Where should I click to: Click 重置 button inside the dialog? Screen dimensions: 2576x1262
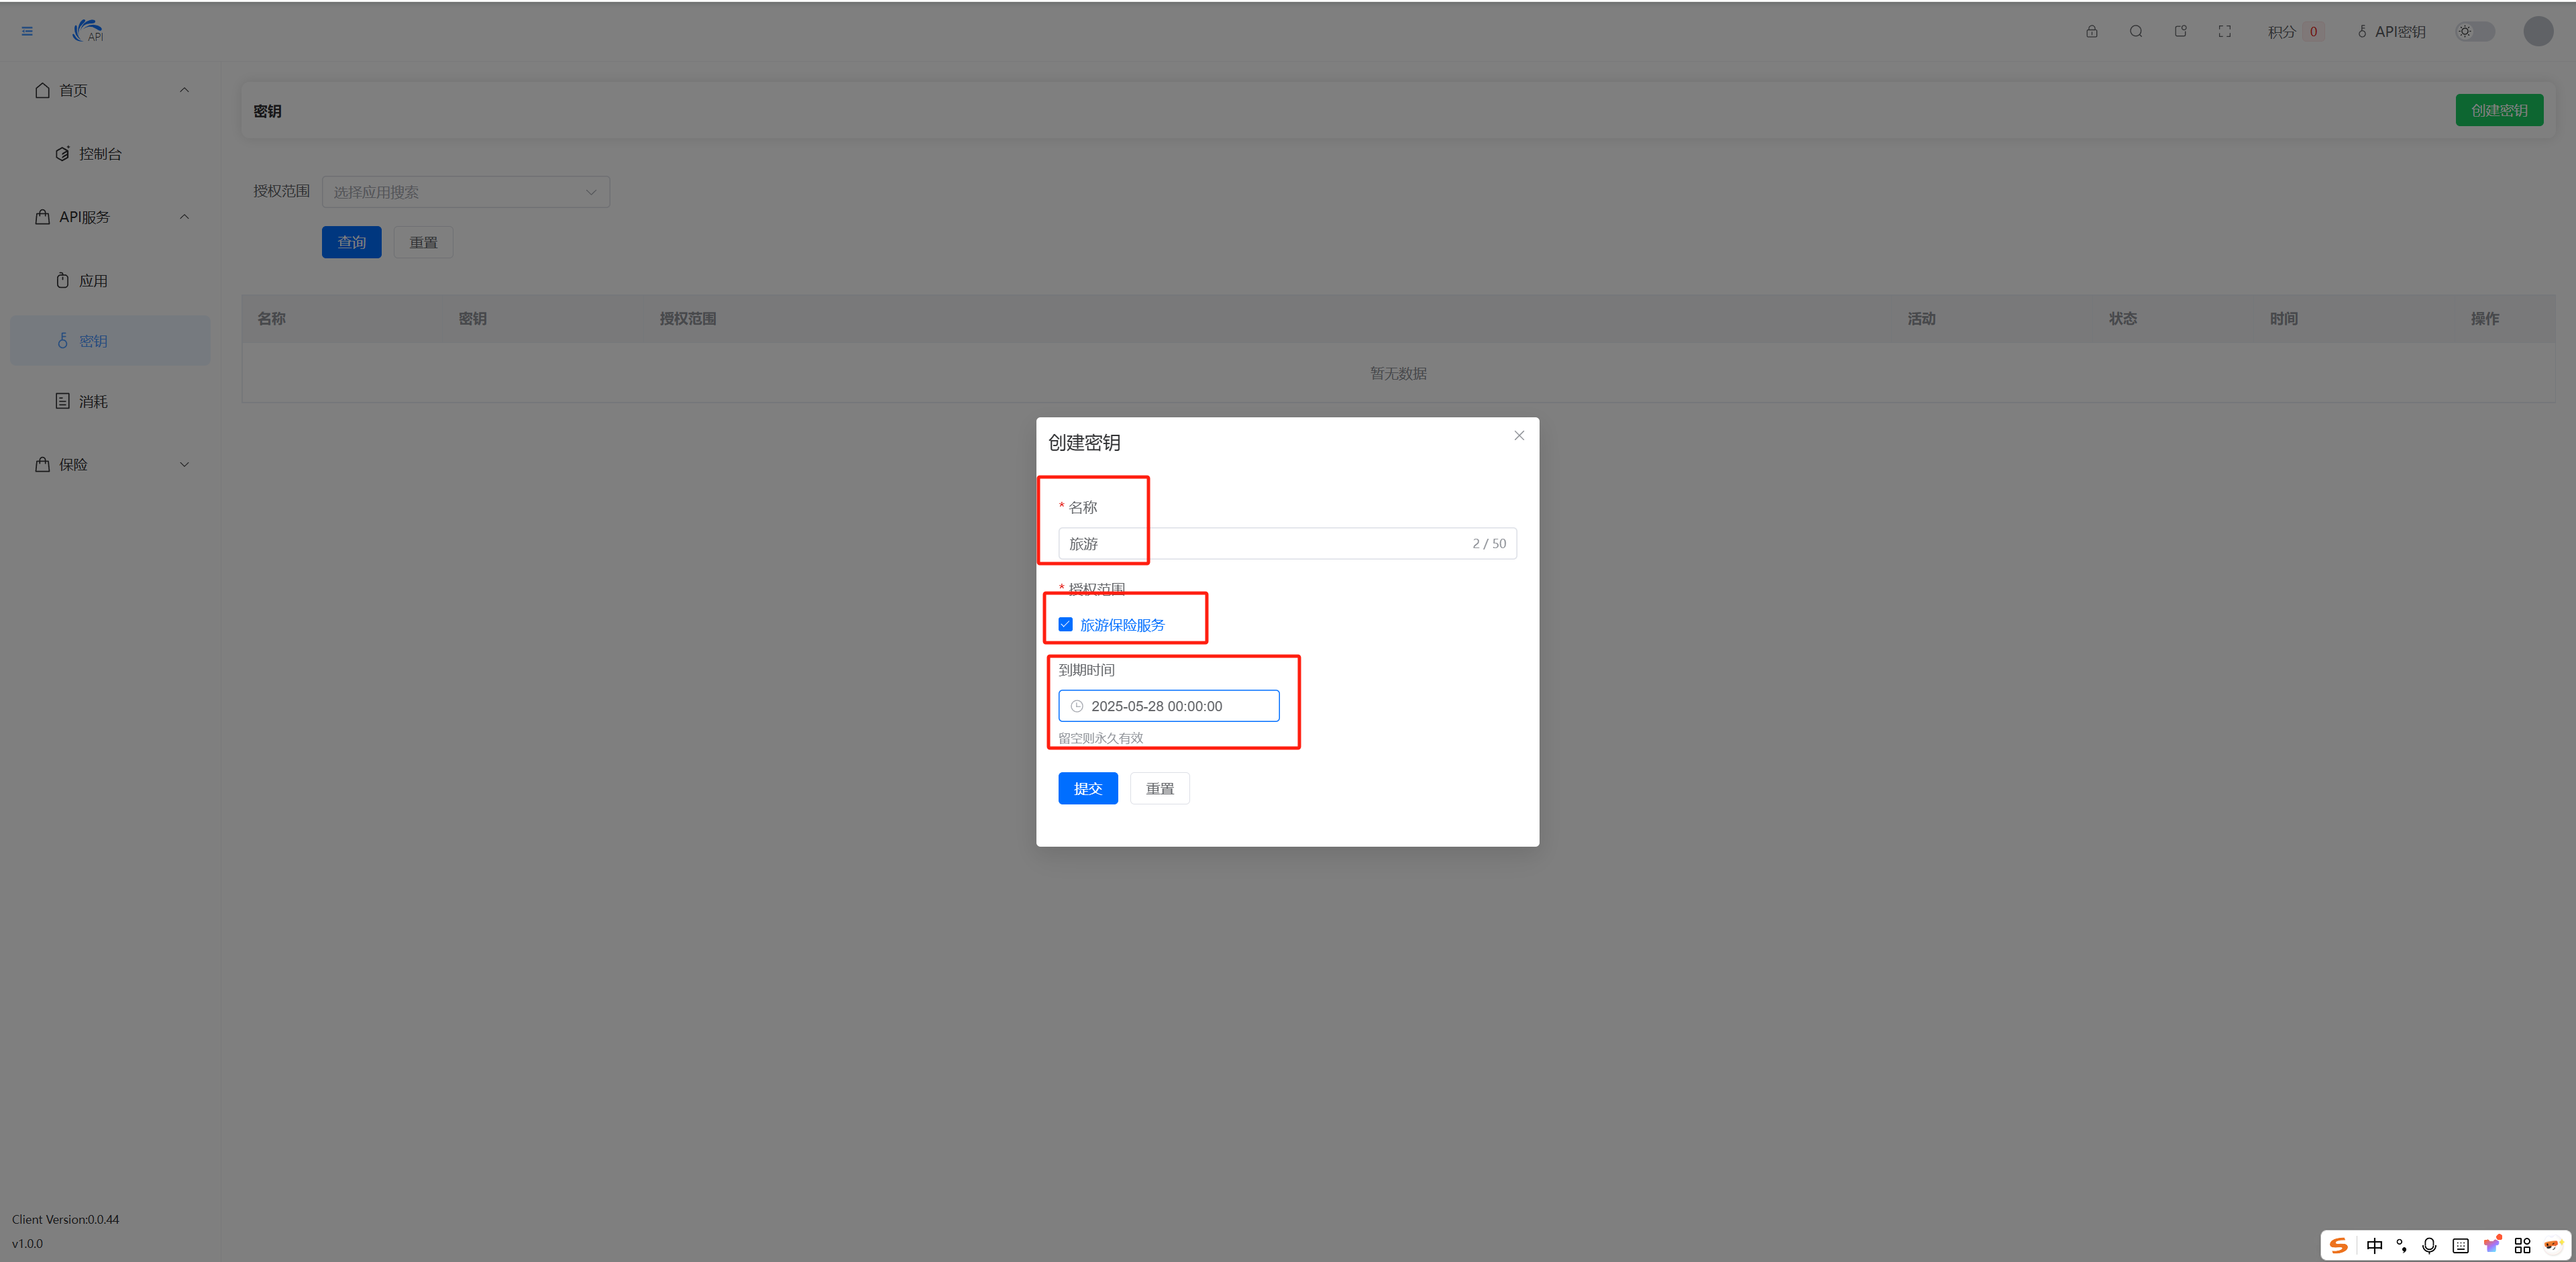coord(1159,788)
